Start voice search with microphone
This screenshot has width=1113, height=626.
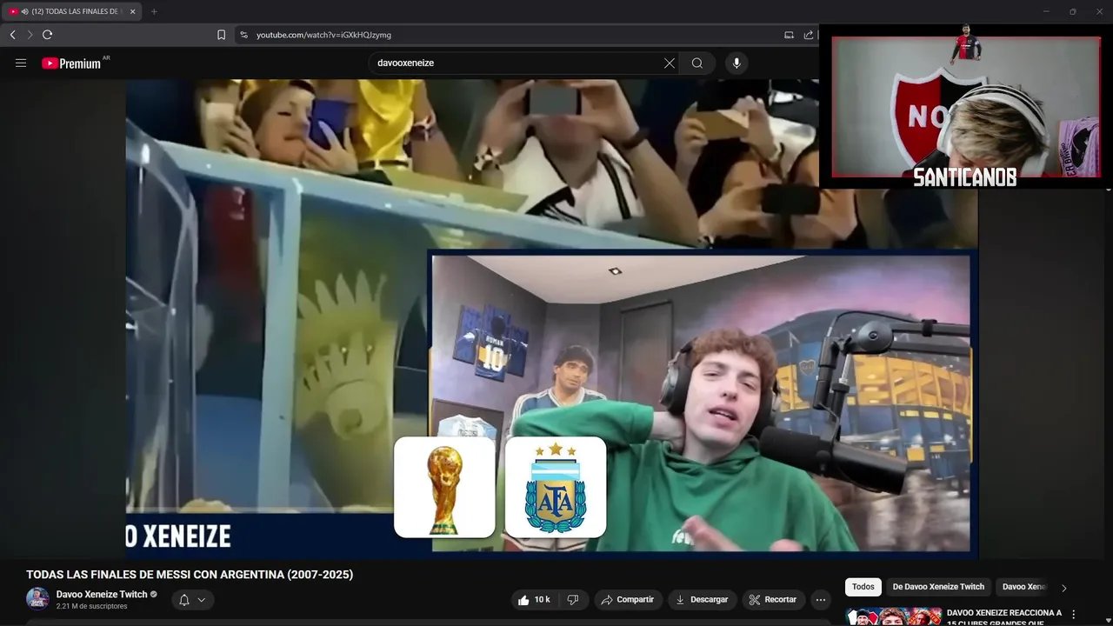[x=736, y=63]
